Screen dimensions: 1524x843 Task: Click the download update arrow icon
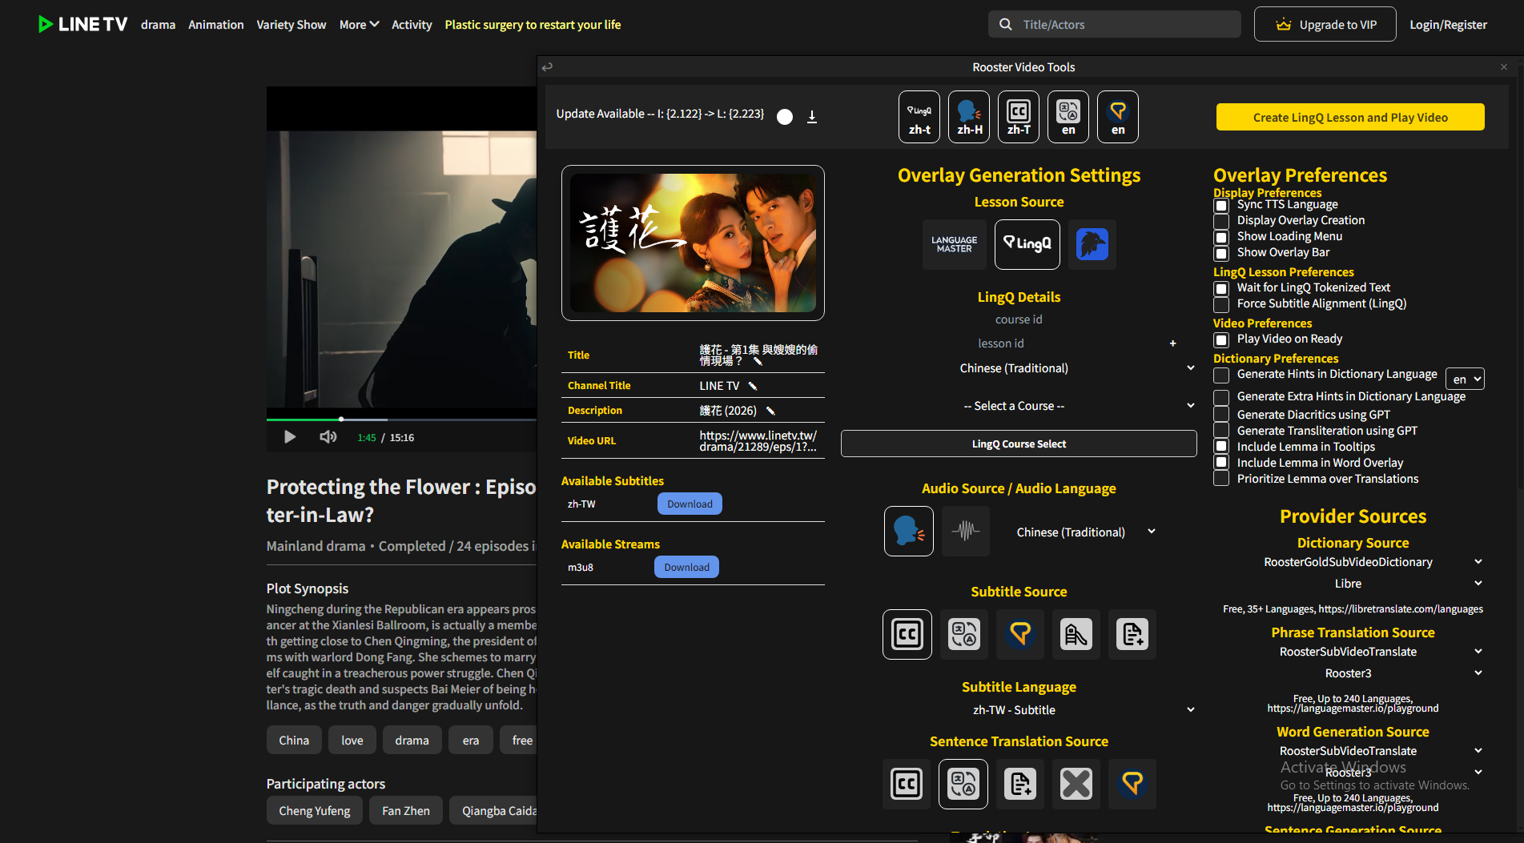[x=811, y=117]
